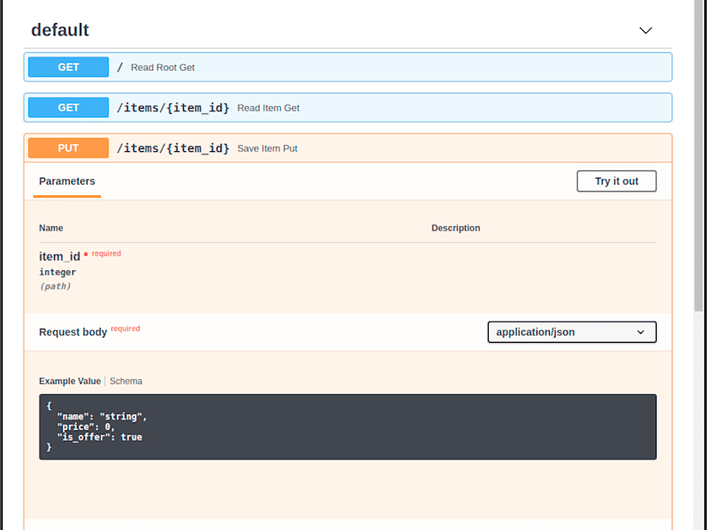Collapse the default section chevron
This screenshot has height=530, width=707.
pyautogui.click(x=646, y=30)
